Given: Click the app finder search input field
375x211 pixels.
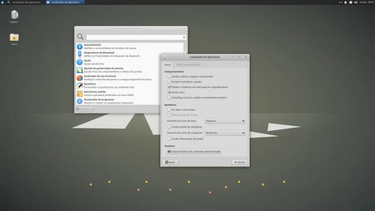Looking at the screenshot, I should 136,37.
